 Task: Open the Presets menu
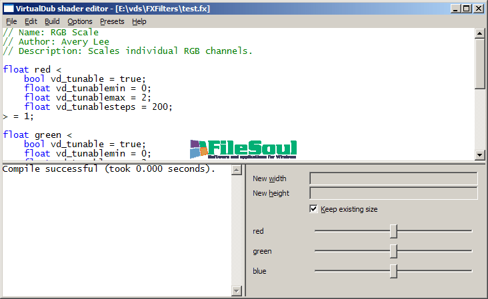click(112, 21)
